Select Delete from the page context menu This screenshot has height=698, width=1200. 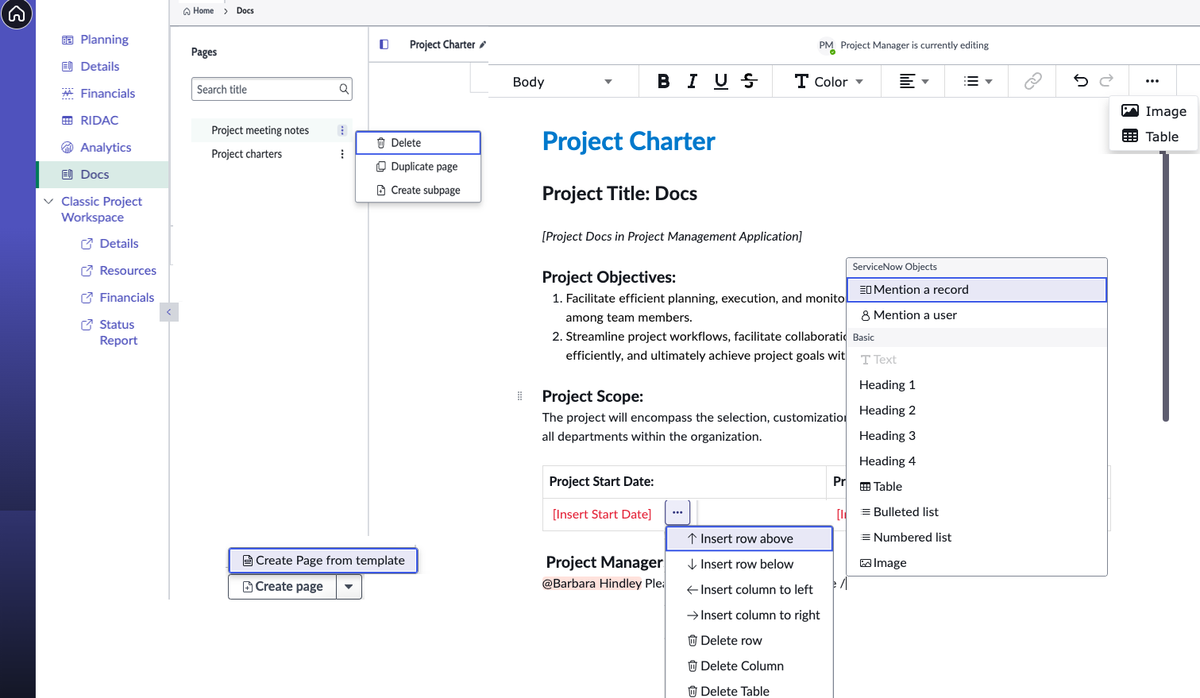[x=418, y=143]
